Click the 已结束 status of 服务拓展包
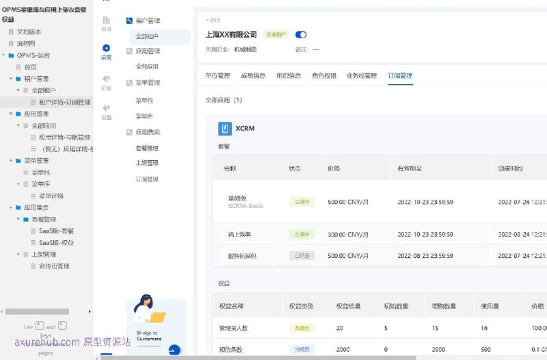 point(302,255)
